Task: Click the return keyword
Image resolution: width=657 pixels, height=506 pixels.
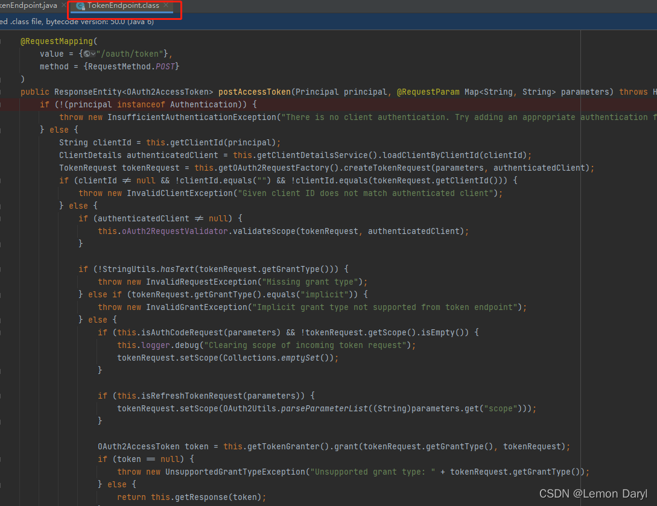Action: tap(132, 497)
